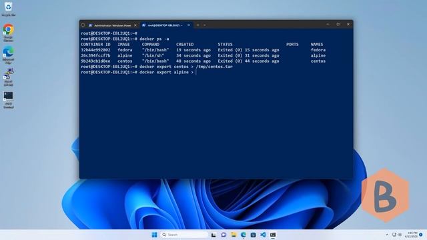Click the container ID 32b44e992802

click(95, 50)
